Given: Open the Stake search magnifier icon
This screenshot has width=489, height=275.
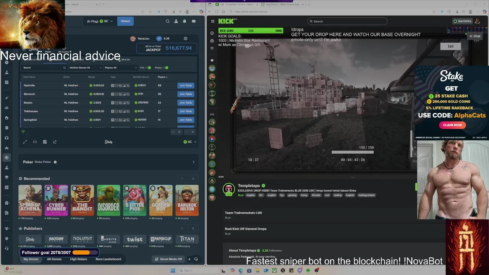Looking at the screenshot, I should click(x=167, y=21).
